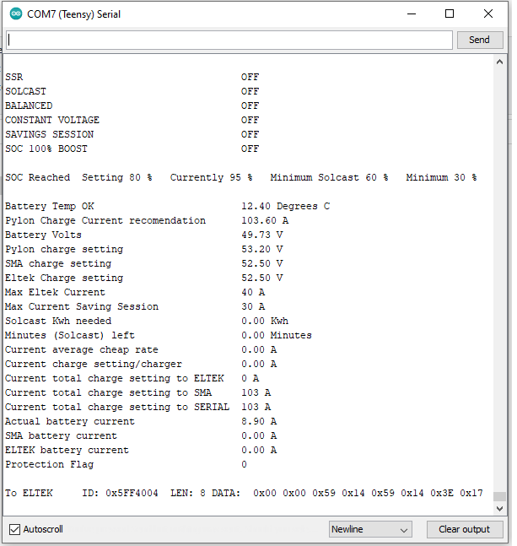Click the Clear output button
The height and width of the screenshot is (546, 517).
465,529
